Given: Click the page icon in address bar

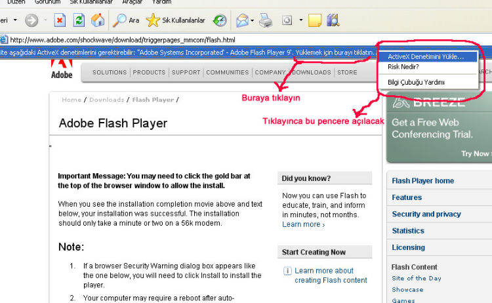Looking at the screenshot, I should [4, 40].
